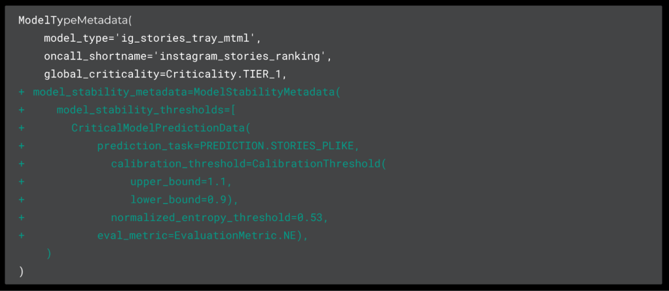Click the plus marker beside upper_bound
This screenshot has height=291, width=669.
22,182
